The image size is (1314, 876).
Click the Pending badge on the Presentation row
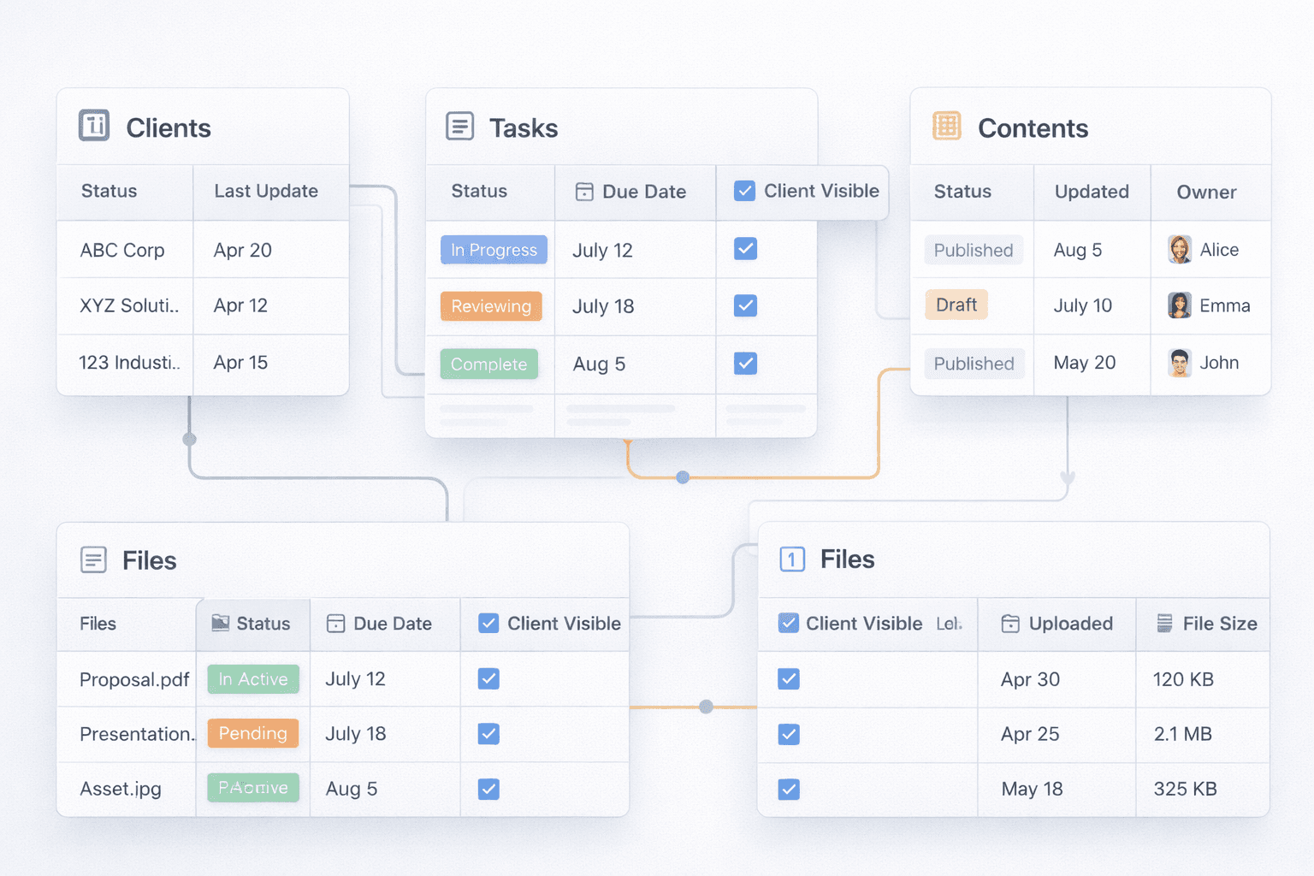click(x=252, y=733)
